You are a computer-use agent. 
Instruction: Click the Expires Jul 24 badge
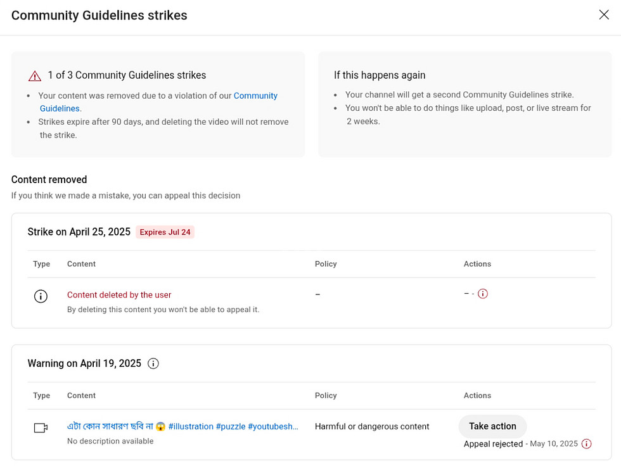(165, 232)
